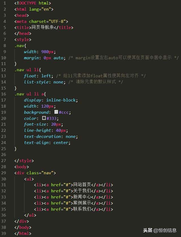The width and height of the screenshot is (181, 237).
Task: Click the charset="UTF-8" attribute
Action: [x=47, y=21]
